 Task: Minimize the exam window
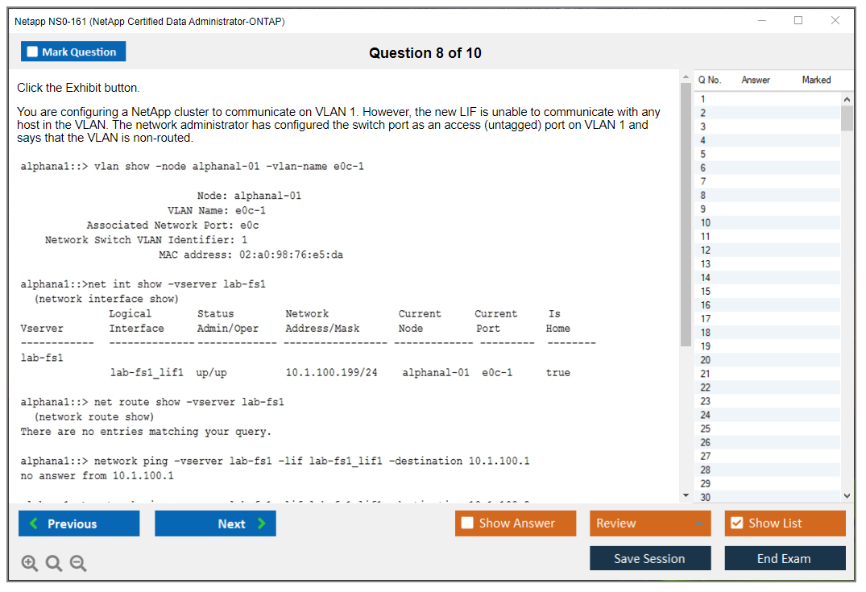pyautogui.click(x=761, y=21)
